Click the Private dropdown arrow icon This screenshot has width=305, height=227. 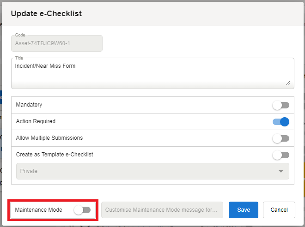click(281, 171)
